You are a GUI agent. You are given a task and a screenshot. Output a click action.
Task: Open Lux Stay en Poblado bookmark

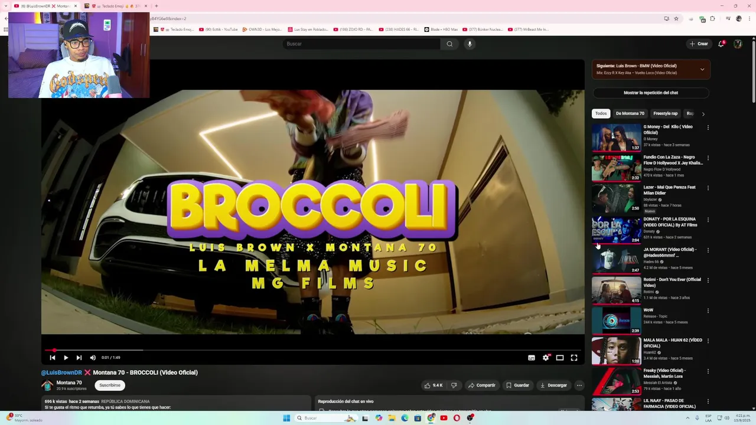pos(308,30)
